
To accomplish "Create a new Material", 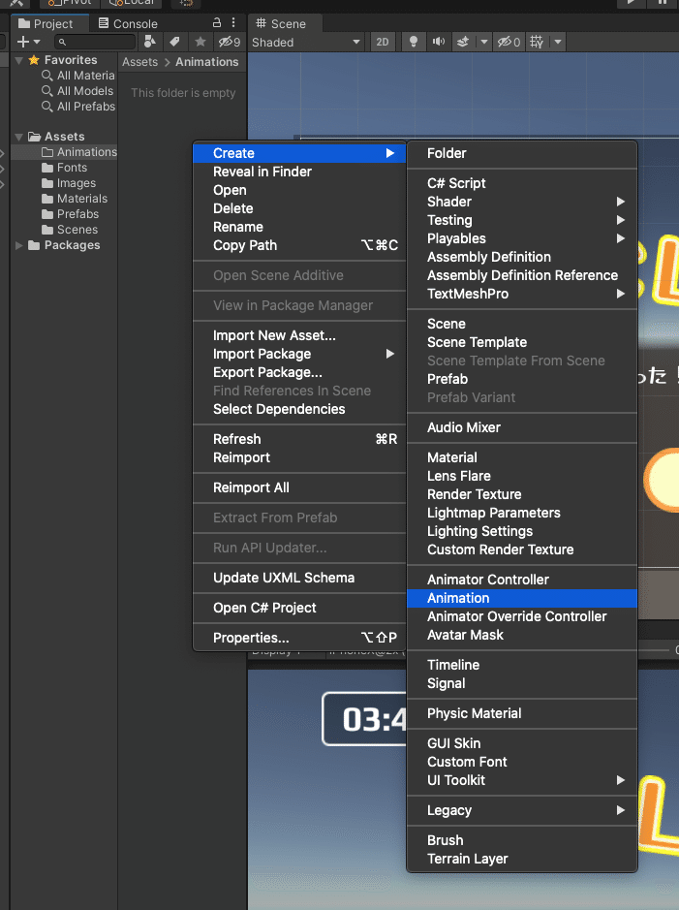I will point(522,457).
